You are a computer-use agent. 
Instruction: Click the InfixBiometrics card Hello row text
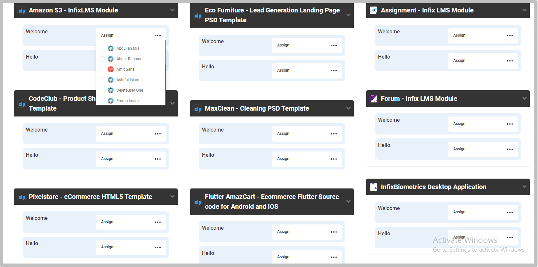[384, 234]
